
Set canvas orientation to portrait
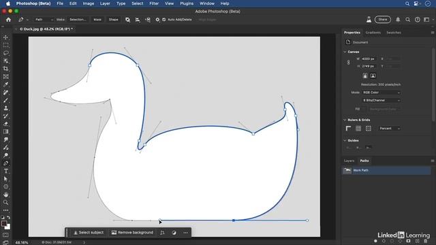pos(365,76)
